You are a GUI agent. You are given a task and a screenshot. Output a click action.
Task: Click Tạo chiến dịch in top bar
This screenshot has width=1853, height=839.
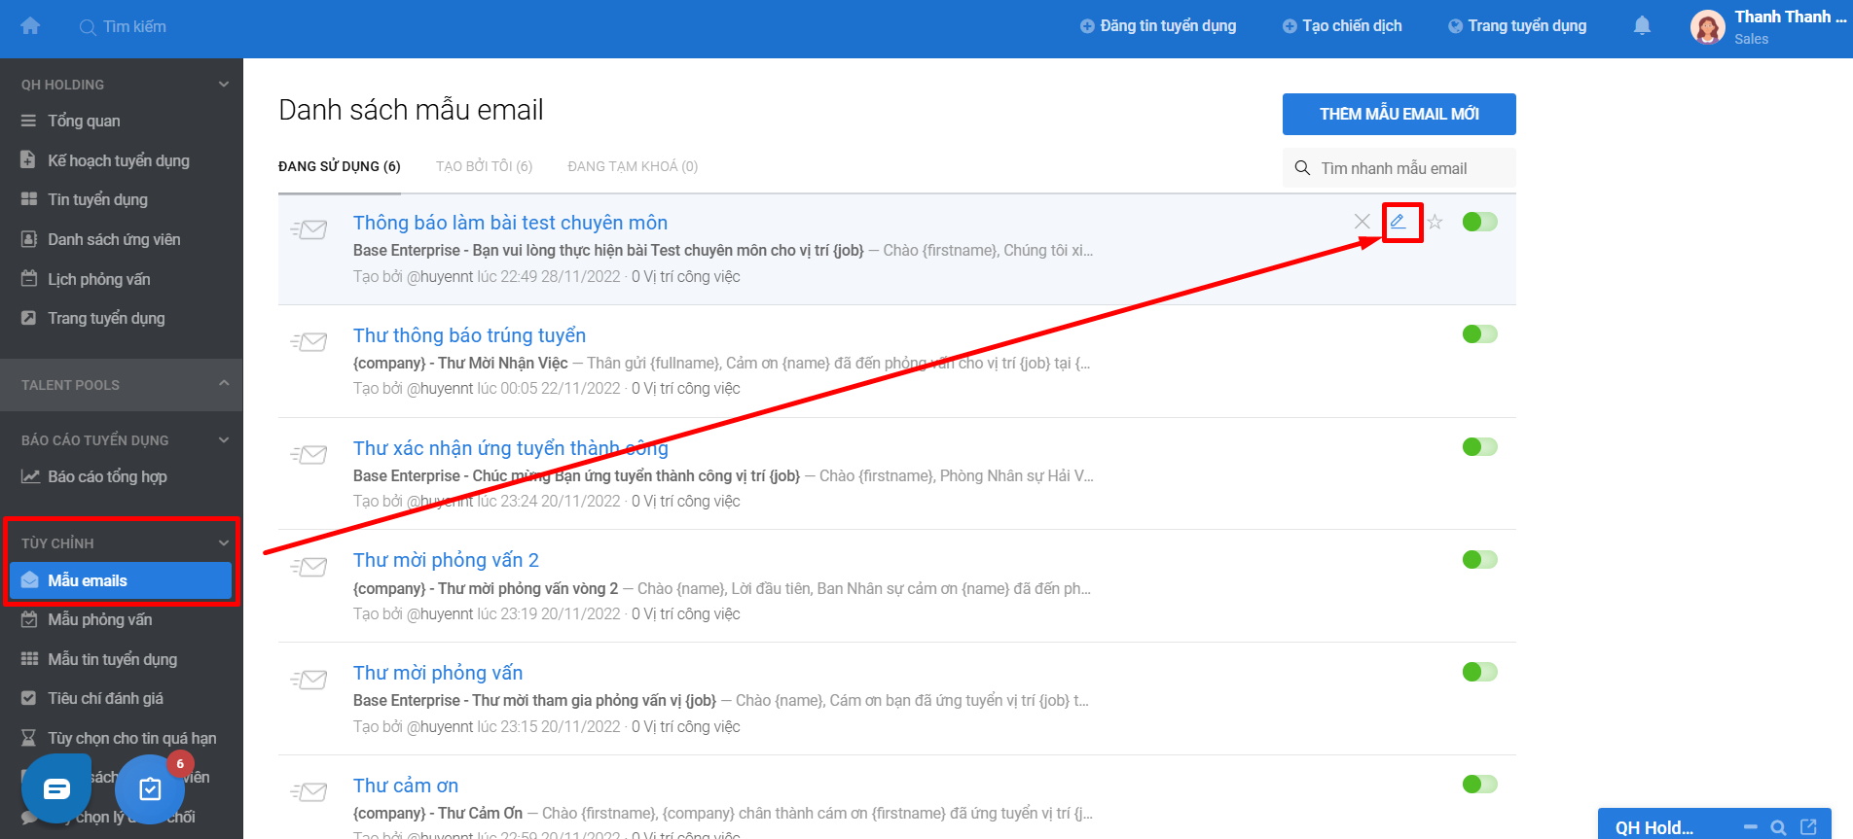coord(1342,26)
